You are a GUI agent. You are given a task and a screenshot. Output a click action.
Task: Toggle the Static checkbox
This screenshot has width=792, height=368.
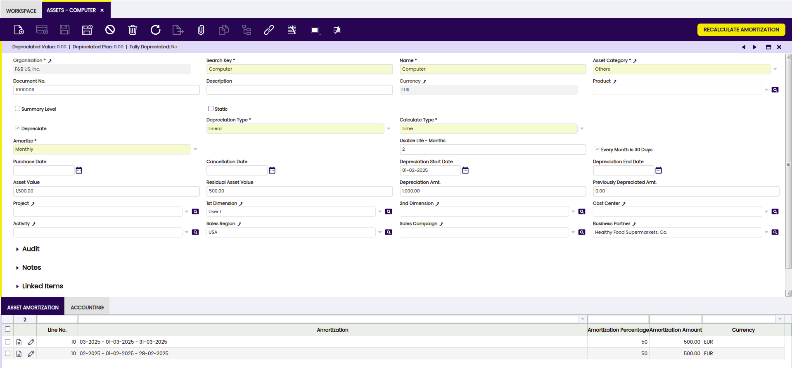point(211,109)
